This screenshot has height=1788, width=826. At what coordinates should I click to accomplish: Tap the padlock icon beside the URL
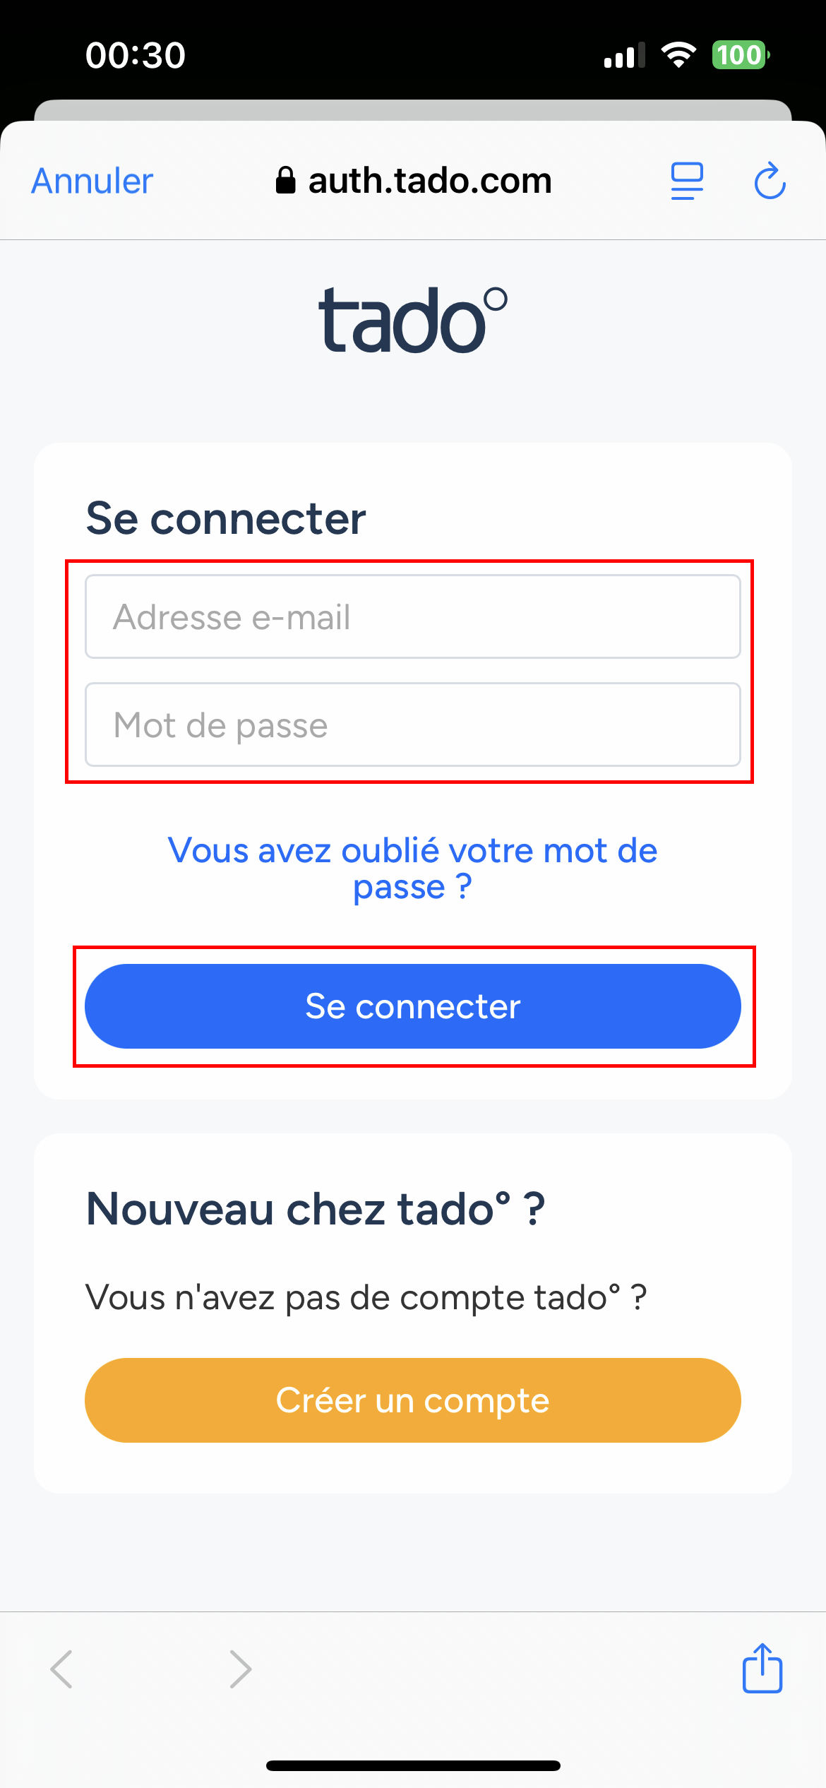point(285,180)
